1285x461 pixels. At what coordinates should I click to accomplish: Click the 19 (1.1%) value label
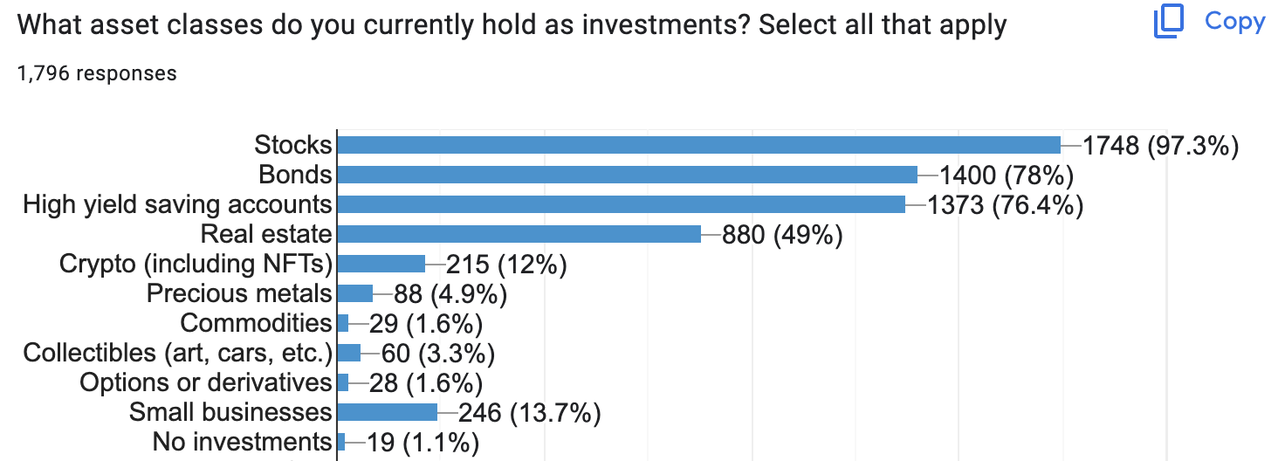point(423,443)
